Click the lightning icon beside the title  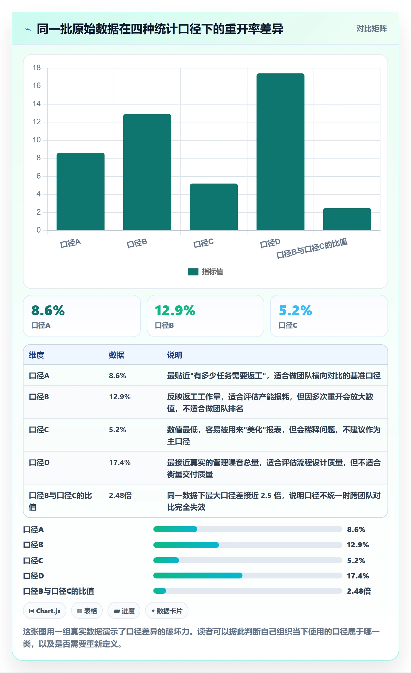[x=28, y=29]
